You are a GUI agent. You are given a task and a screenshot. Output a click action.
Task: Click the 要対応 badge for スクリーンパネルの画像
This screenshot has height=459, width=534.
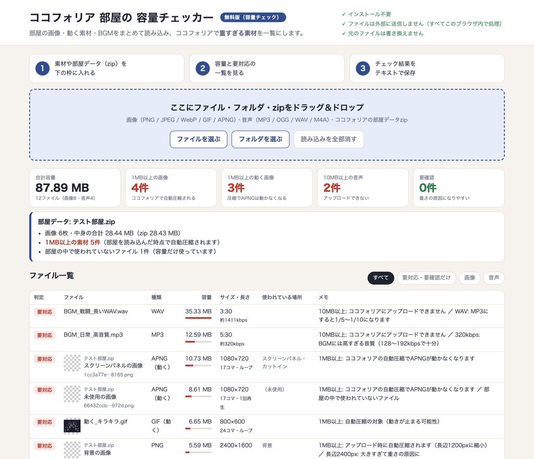click(45, 359)
